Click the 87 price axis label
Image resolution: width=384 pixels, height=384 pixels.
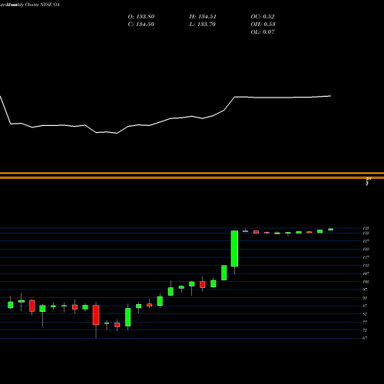tap(365, 306)
